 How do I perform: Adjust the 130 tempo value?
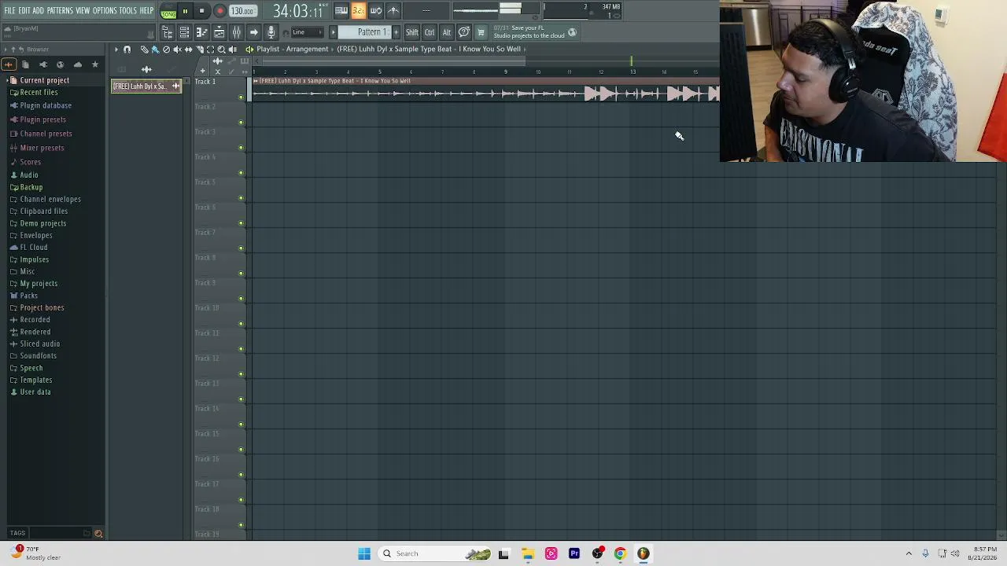click(x=242, y=11)
